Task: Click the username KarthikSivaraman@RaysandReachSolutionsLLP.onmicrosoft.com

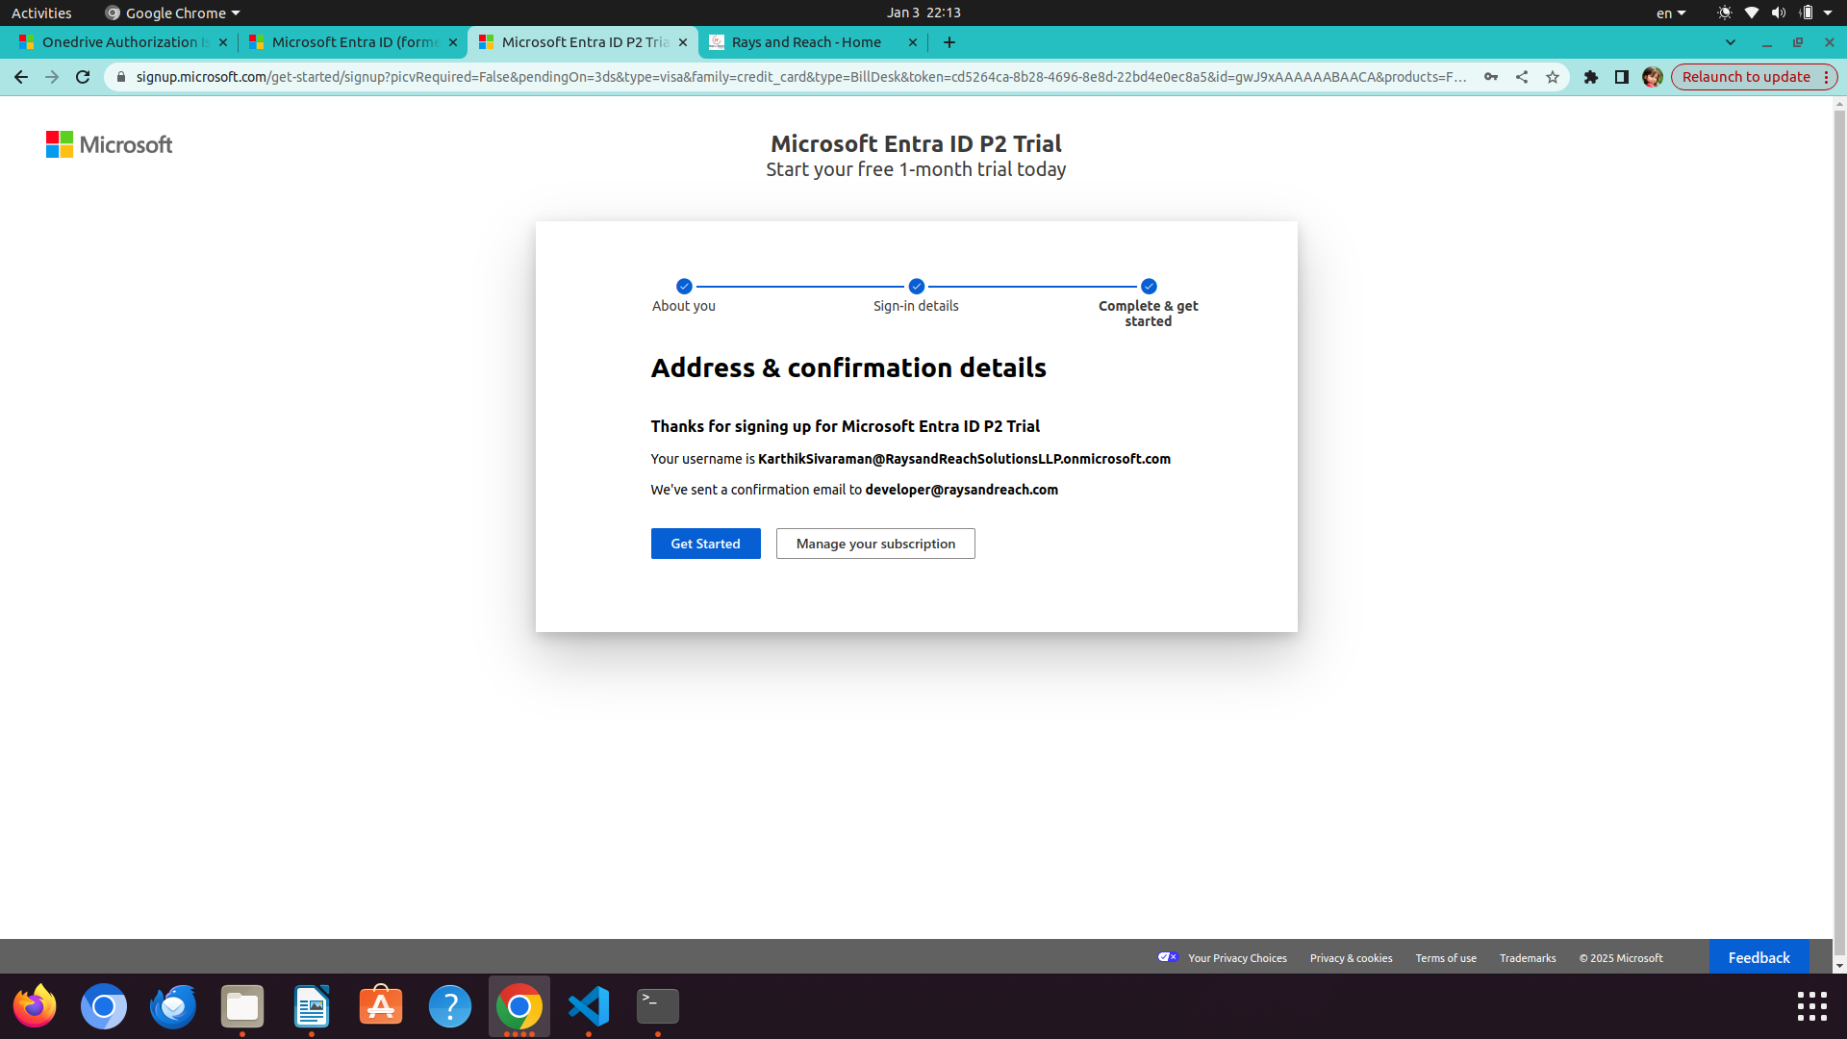Action: (x=964, y=459)
